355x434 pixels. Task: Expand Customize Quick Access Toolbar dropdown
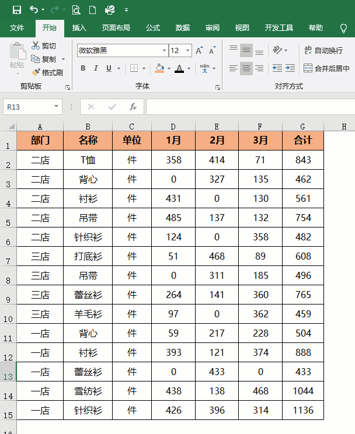click(x=126, y=10)
